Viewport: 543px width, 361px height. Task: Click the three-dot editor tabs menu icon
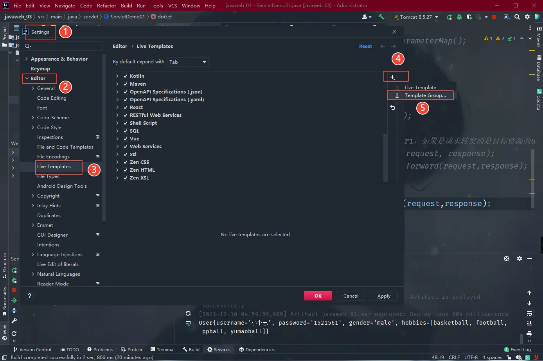click(x=530, y=28)
